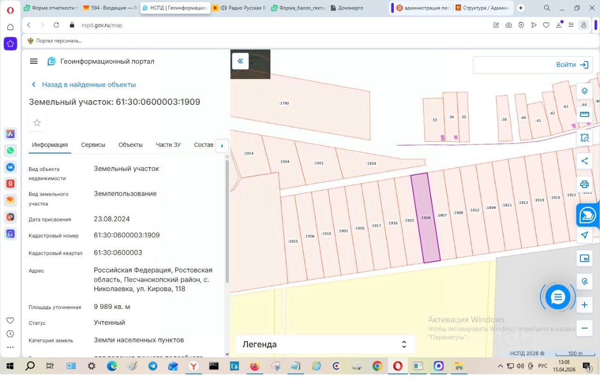Viewport: 600px width, 388px height.
Task: Click the Геоинформационный портал logo
Action: (101, 61)
